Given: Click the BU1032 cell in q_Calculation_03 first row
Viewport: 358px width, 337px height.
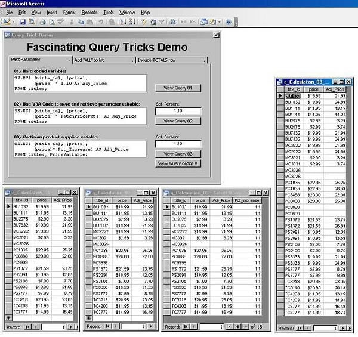Looking at the screenshot, I should point(293,96).
